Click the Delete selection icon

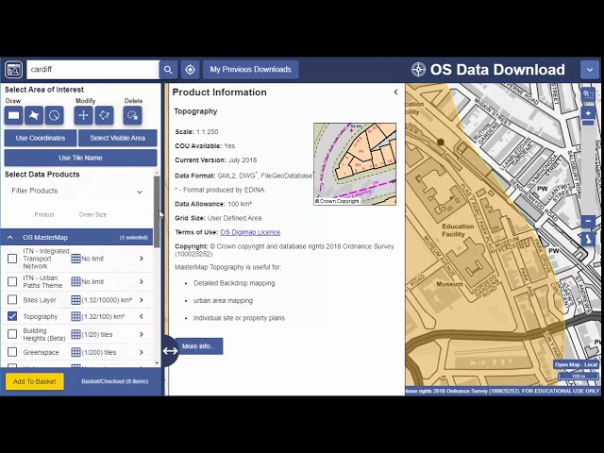click(x=132, y=115)
